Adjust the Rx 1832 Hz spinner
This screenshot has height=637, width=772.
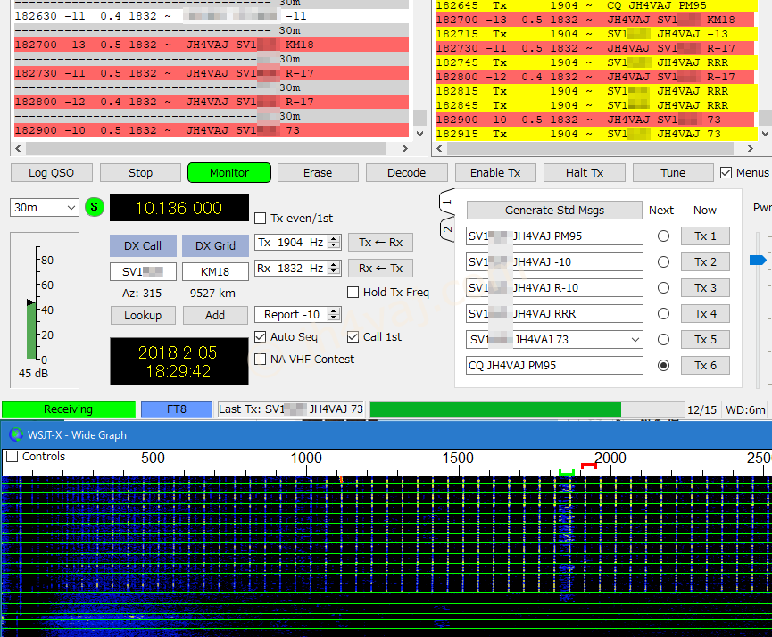click(x=335, y=269)
